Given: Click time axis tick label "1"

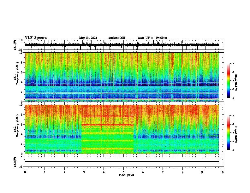Looking at the screenshot, I should point(45,172).
